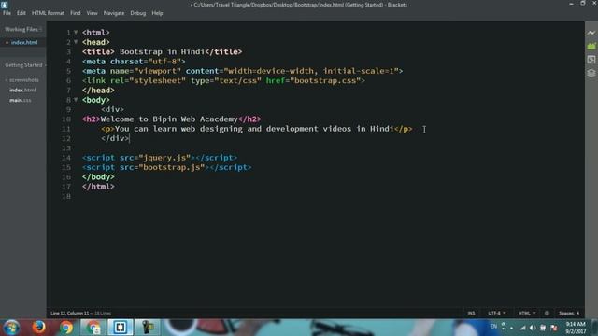Click the EN language indicator
Screen dimensions: 598x336
point(493,327)
